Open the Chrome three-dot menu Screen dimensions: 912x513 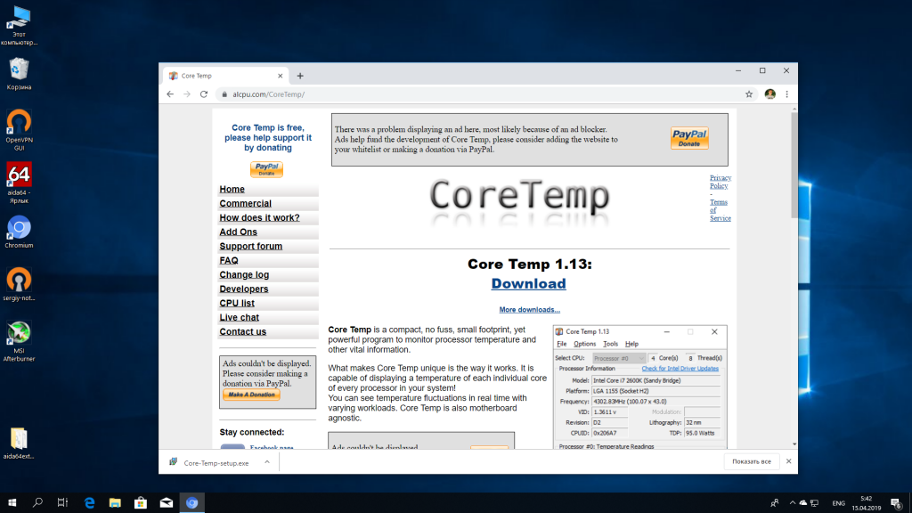[x=786, y=94]
